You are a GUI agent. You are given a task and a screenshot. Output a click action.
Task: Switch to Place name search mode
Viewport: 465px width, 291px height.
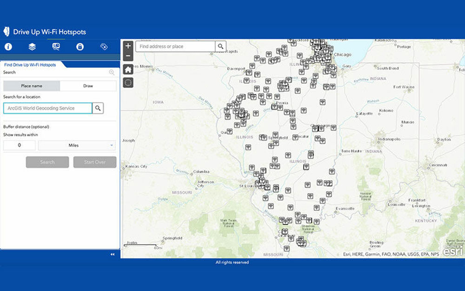pyautogui.click(x=32, y=86)
